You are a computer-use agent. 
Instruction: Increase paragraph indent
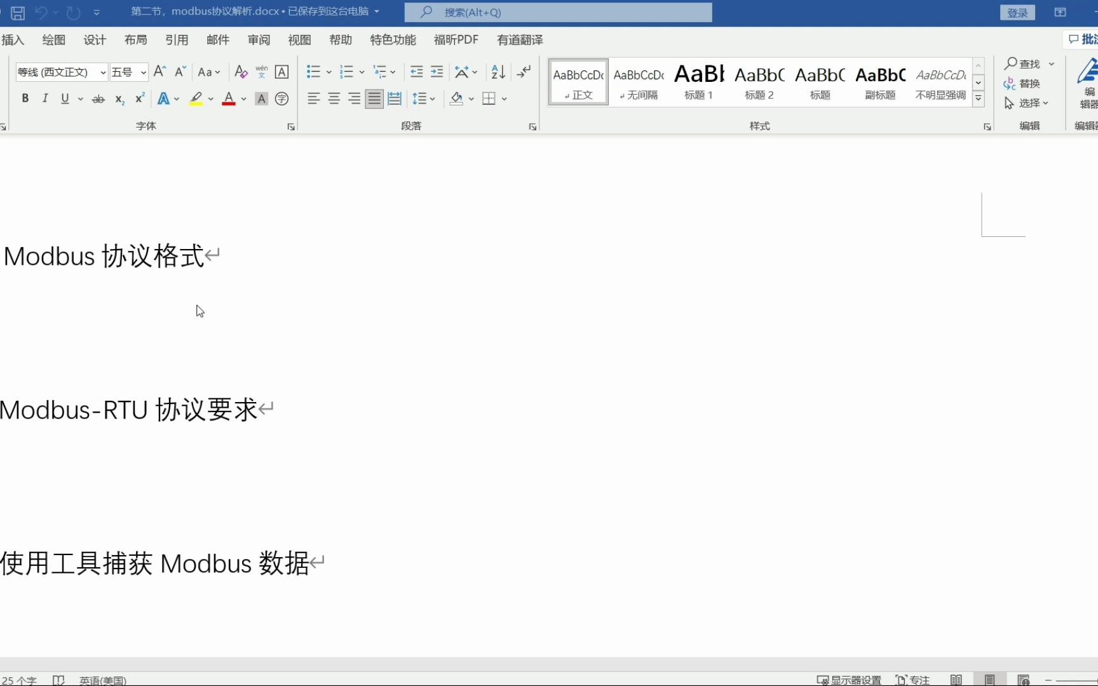coord(437,72)
